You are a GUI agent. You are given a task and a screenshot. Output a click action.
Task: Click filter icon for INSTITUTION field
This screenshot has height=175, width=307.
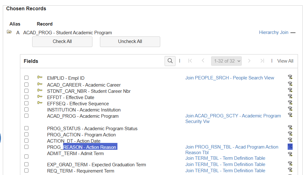click(x=290, y=109)
